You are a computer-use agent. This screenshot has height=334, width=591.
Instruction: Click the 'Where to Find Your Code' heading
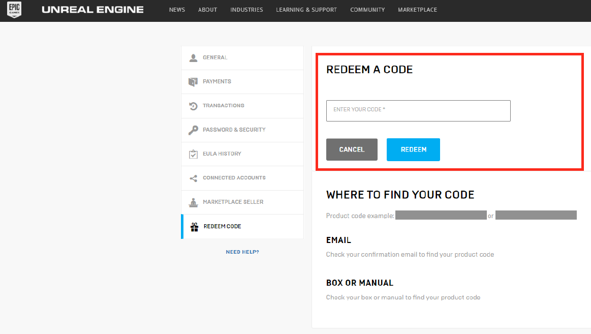click(400, 195)
